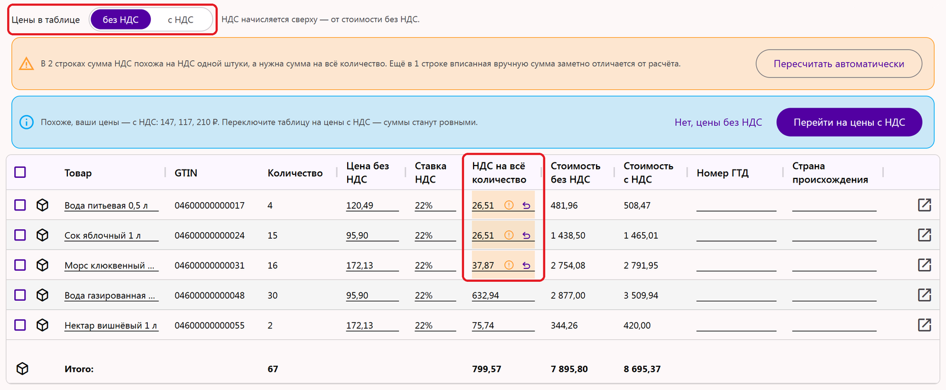This screenshot has height=390, width=946.
Task: Open the VAT rate 22% for Вода газированная
Action: (x=435, y=295)
